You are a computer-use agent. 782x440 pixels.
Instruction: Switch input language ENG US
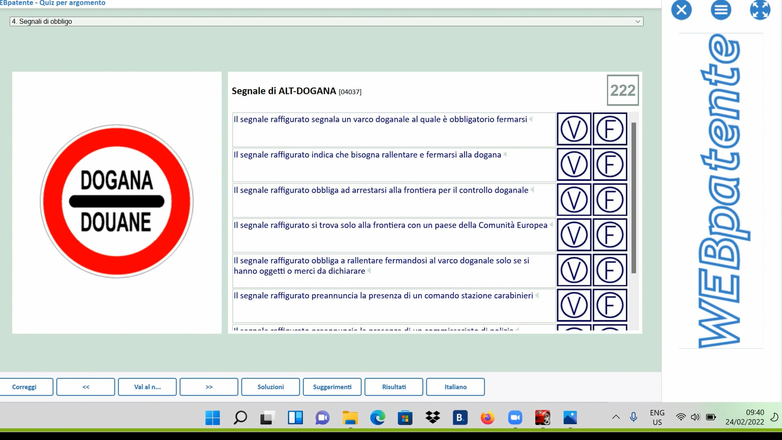tap(657, 418)
